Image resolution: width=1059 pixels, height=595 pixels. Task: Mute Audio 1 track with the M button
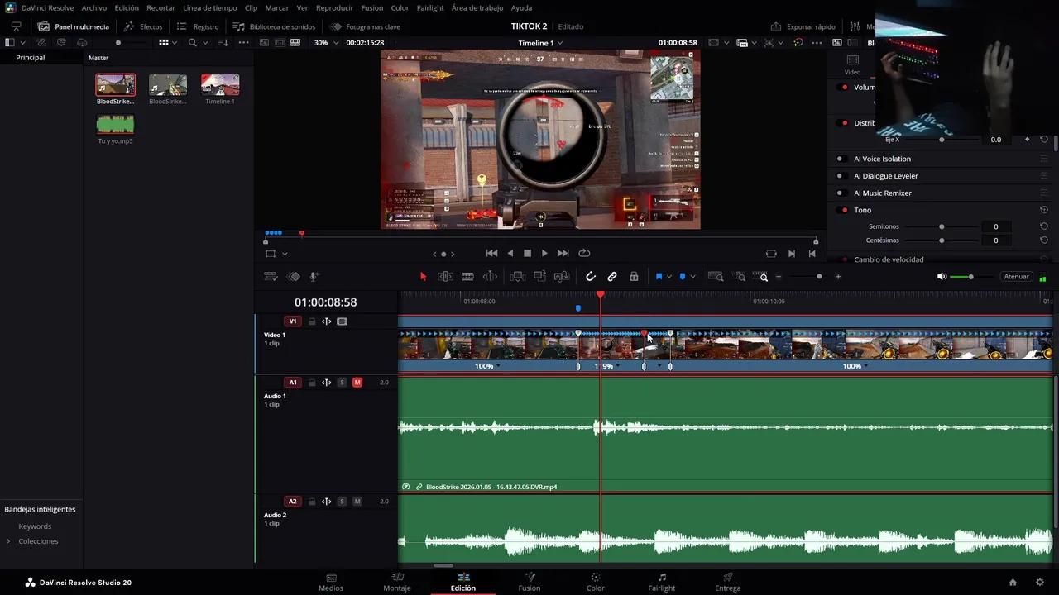(x=357, y=383)
